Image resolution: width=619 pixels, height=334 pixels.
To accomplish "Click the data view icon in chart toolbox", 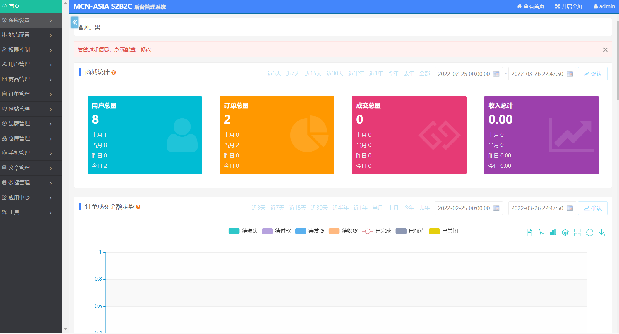I will pos(529,233).
